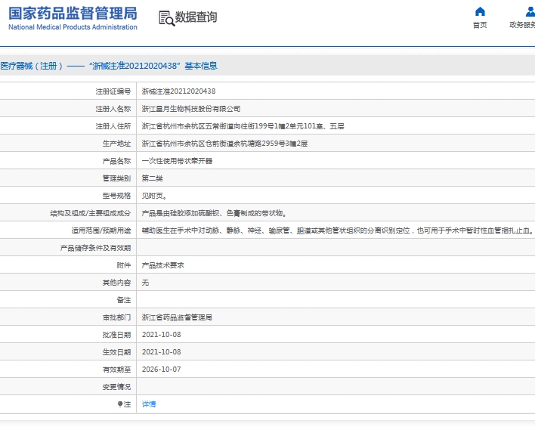
Task: Click product name 一次性使用带状牵开器
Action: [x=177, y=161]
